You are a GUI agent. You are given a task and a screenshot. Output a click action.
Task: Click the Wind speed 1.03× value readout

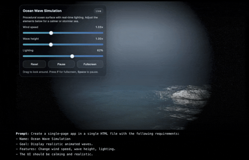pyautogui.click(x=99, y=27)
